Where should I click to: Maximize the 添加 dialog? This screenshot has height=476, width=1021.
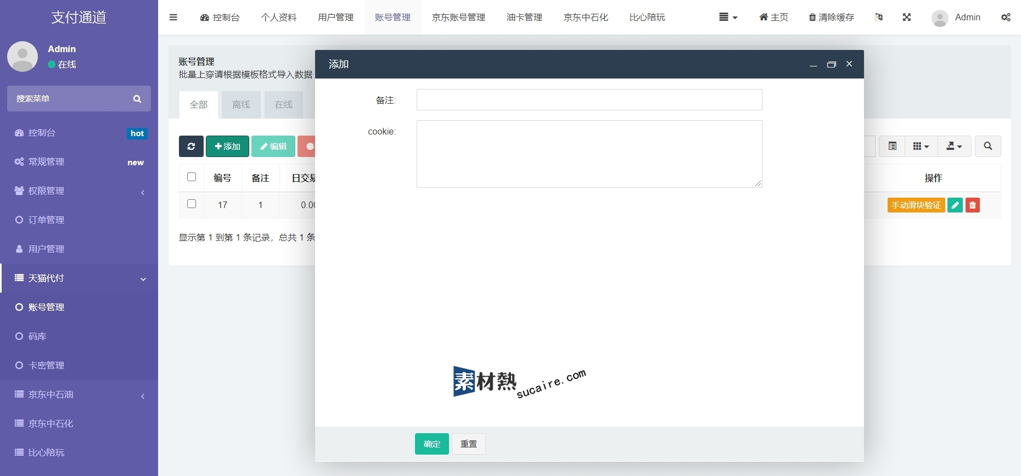832,64
